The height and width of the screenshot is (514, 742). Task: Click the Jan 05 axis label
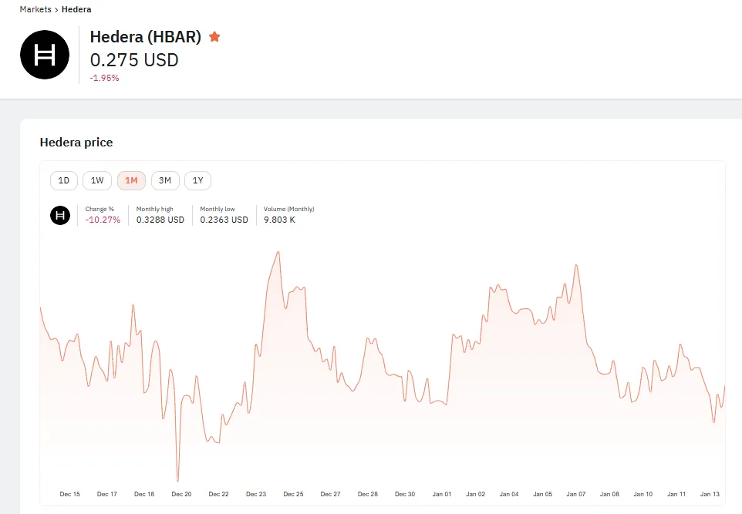pyautogui.click(x=543, y=494)
